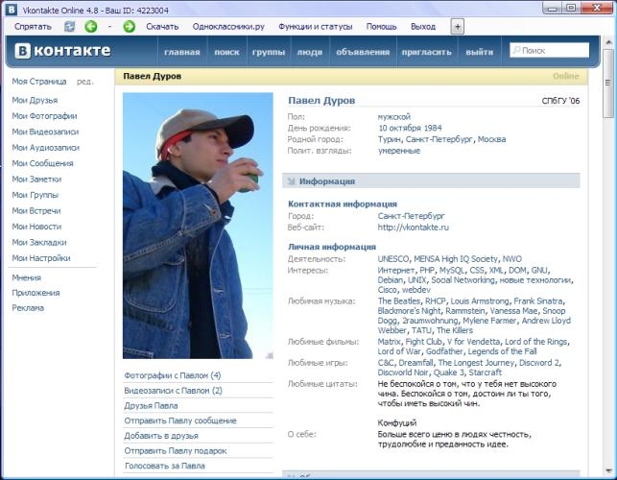Go back with the green left arrow

tap(91, 27)
